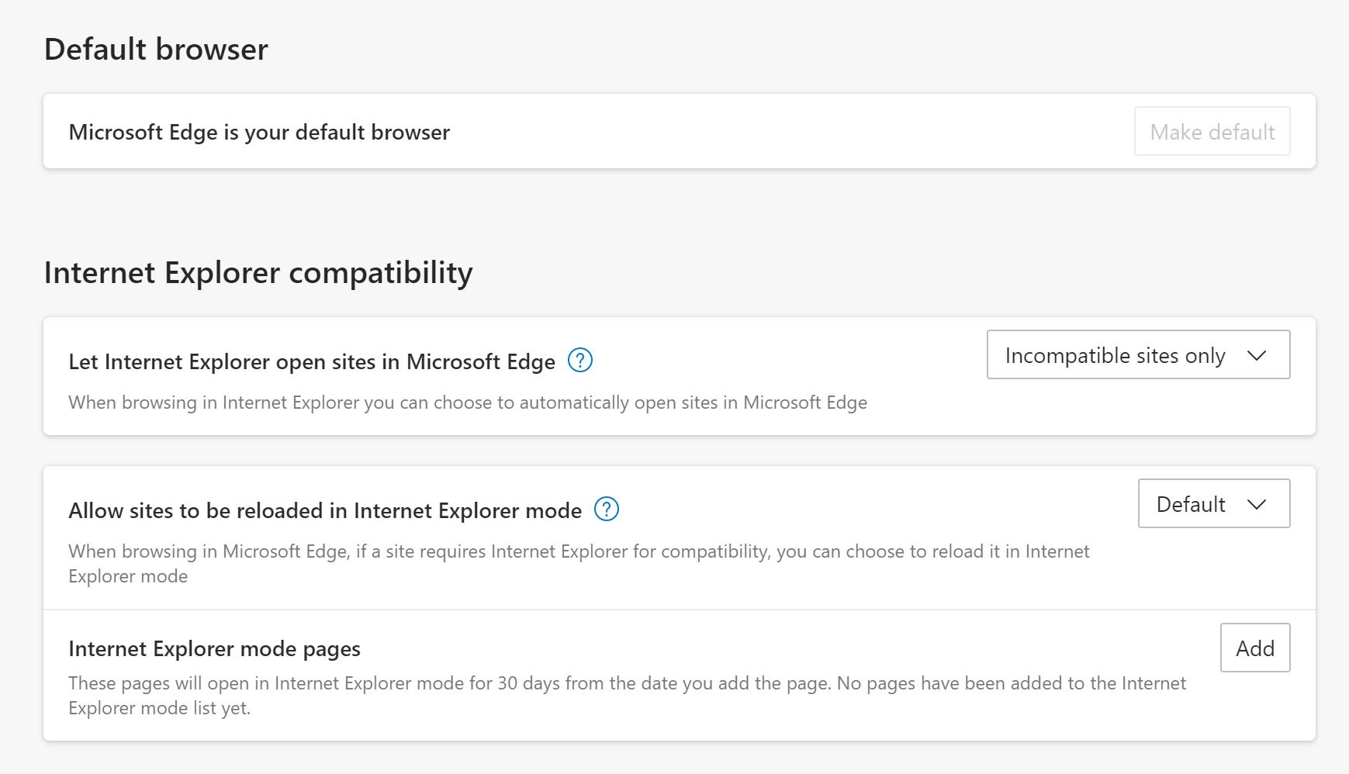Add an Internet Explorer mode page
1349x774 pixels.
[x=1254, y=648]
